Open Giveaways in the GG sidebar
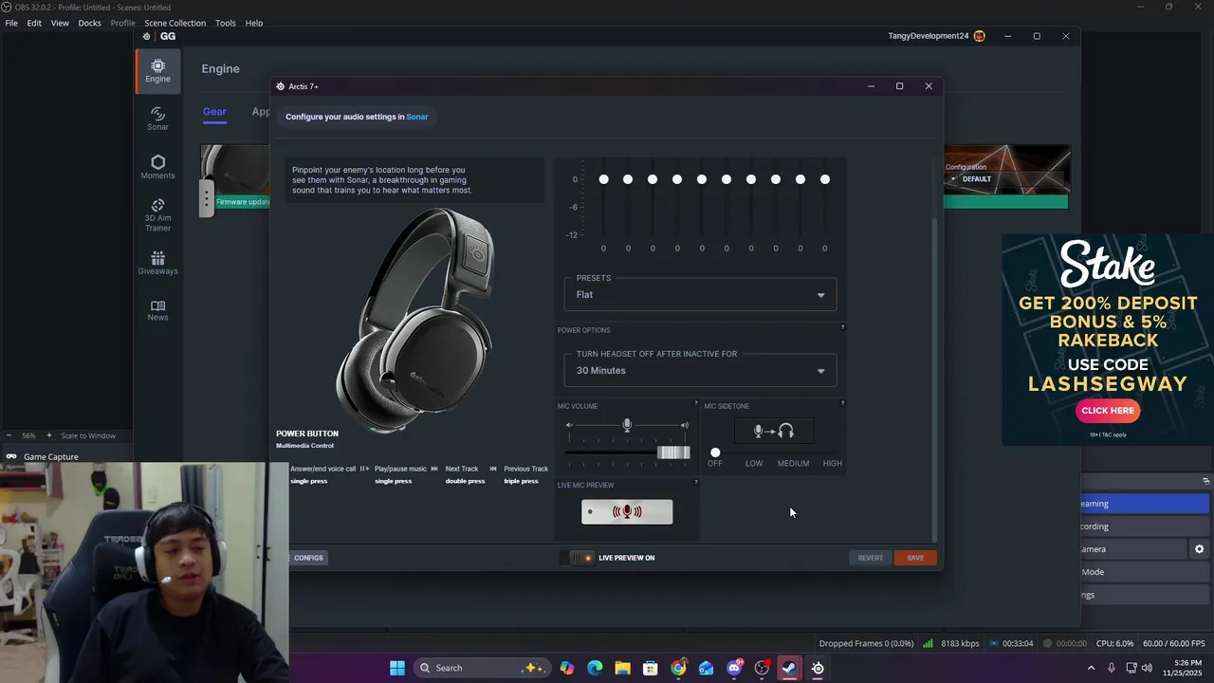 pyautogui.click(x=157, y=263)
